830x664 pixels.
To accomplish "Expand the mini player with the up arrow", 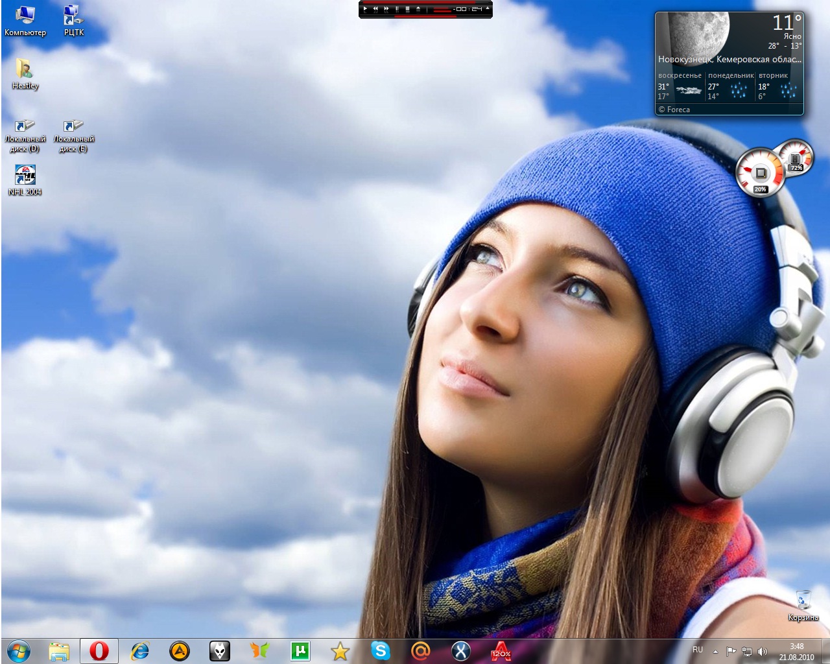I will 488,8.
